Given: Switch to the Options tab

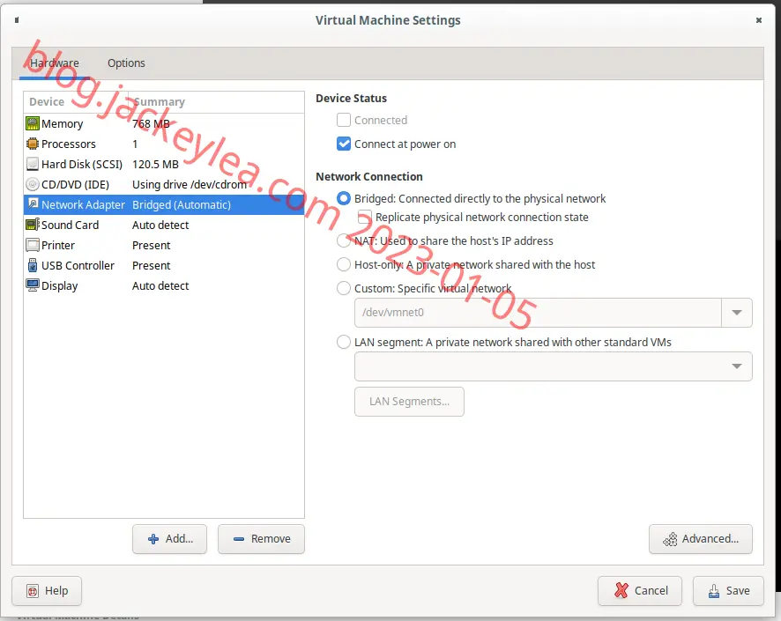Looking at the screenshot, I should (x=127, y=63).
